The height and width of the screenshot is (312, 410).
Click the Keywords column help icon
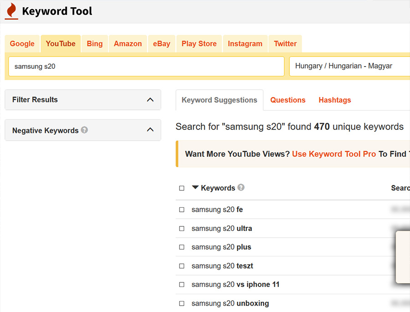coord(241,187)
